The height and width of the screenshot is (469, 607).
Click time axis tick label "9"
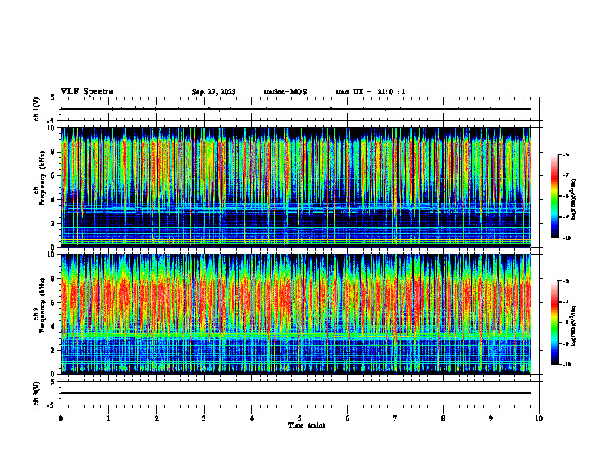(491, 418)
